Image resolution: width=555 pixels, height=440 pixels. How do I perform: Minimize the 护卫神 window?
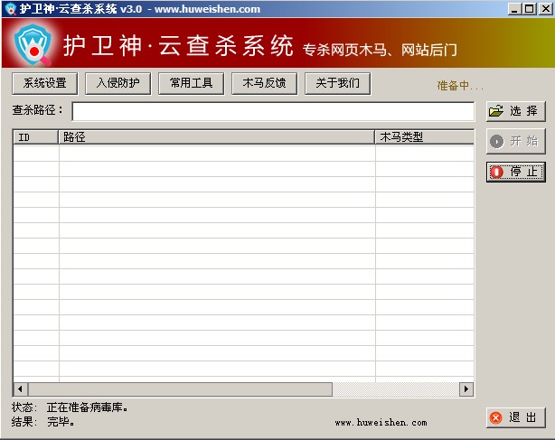click(x=514, y=9)
